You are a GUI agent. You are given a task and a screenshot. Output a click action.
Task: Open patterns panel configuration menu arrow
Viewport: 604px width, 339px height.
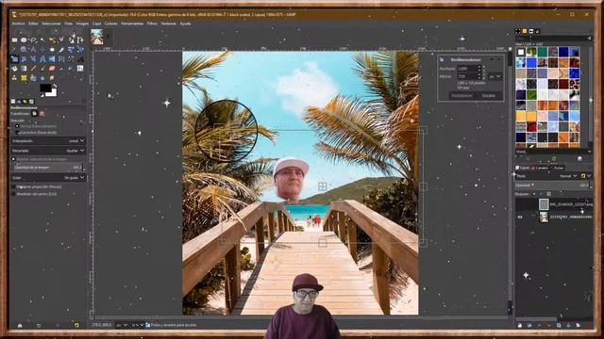[x=589, y=38]
